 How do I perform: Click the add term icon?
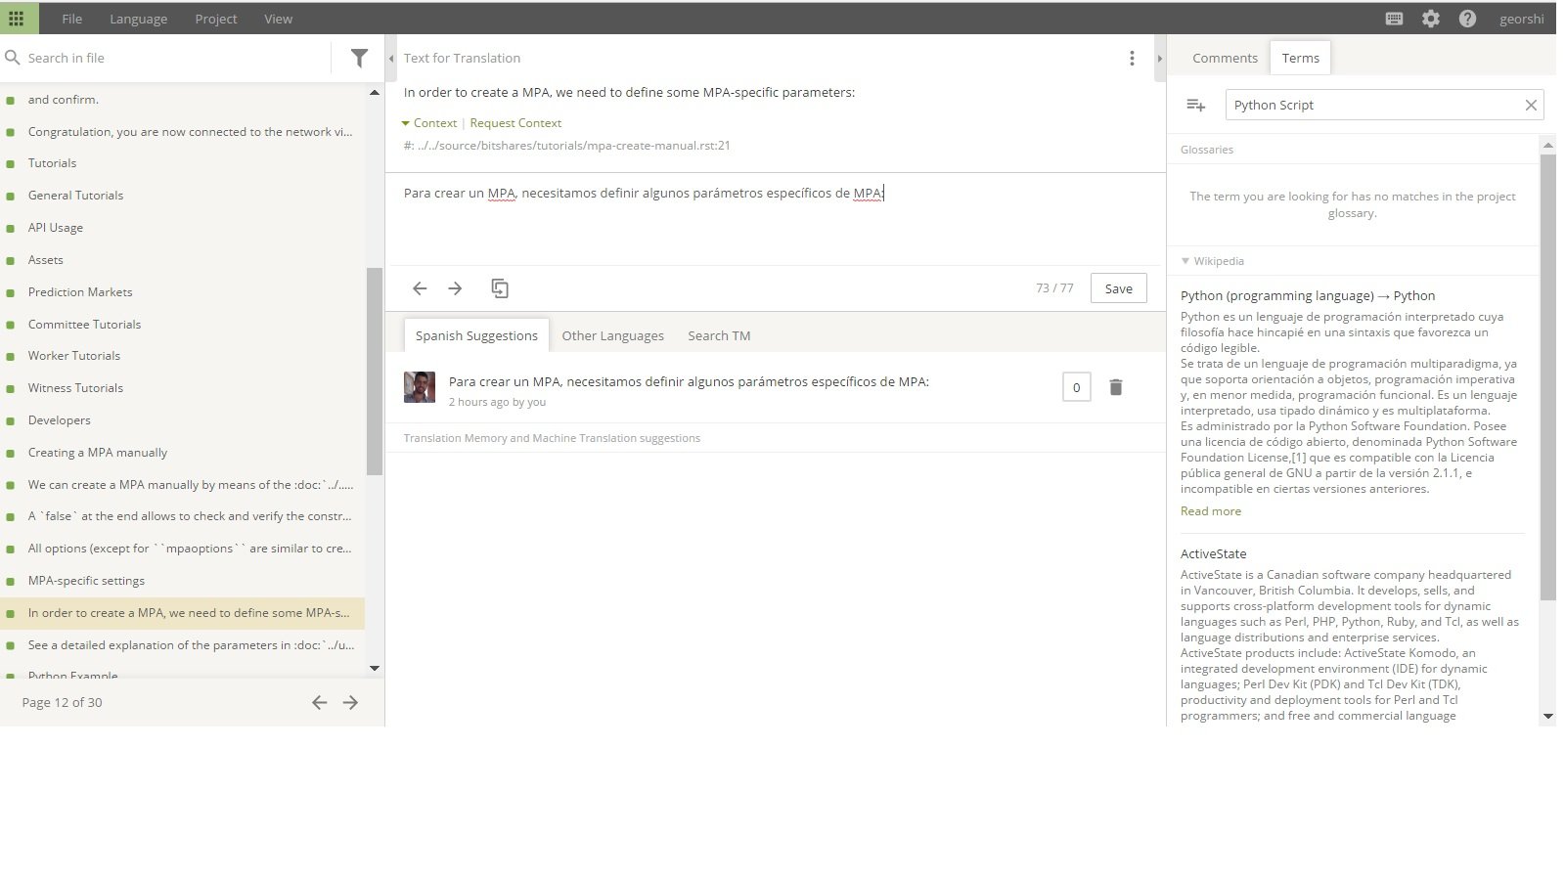[x=1195, y=105]
